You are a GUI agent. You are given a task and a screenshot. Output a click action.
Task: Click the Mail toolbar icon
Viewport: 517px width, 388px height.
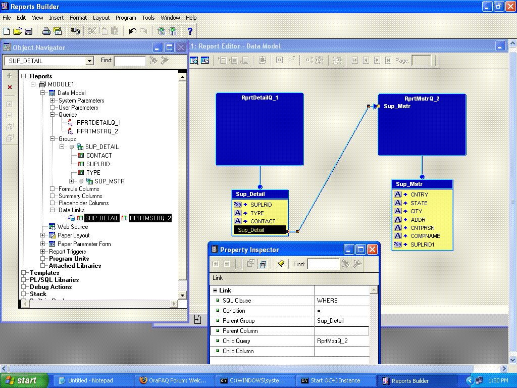point(58,31)
